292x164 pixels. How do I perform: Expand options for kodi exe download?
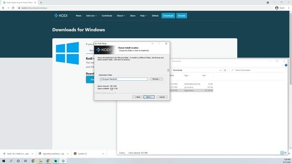tap(32, 154)
